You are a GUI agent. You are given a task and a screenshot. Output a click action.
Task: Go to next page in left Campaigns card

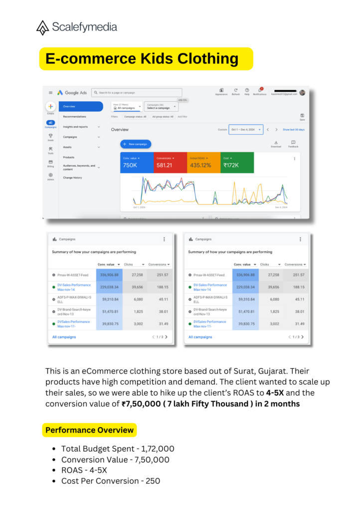coord(167,337)
